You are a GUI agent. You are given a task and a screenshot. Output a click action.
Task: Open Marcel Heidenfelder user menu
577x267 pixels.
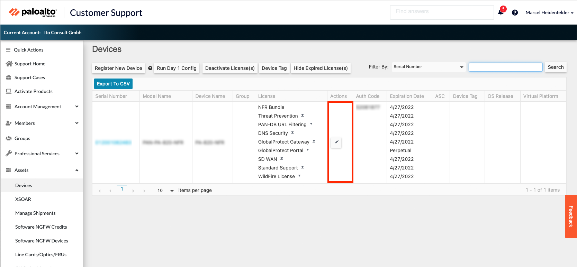pos(549,12)
